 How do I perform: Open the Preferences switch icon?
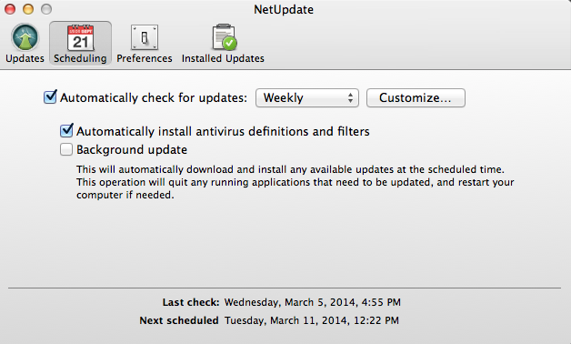145,37
